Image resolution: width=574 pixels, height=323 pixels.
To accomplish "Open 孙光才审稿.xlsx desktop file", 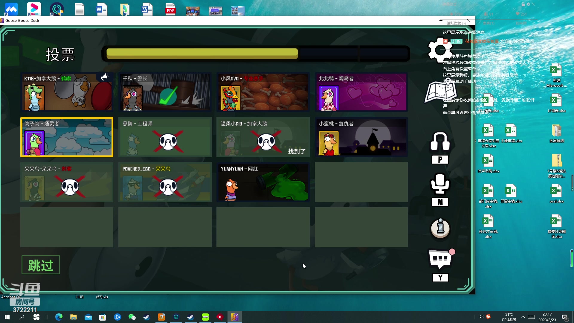I will pos(488,226).
